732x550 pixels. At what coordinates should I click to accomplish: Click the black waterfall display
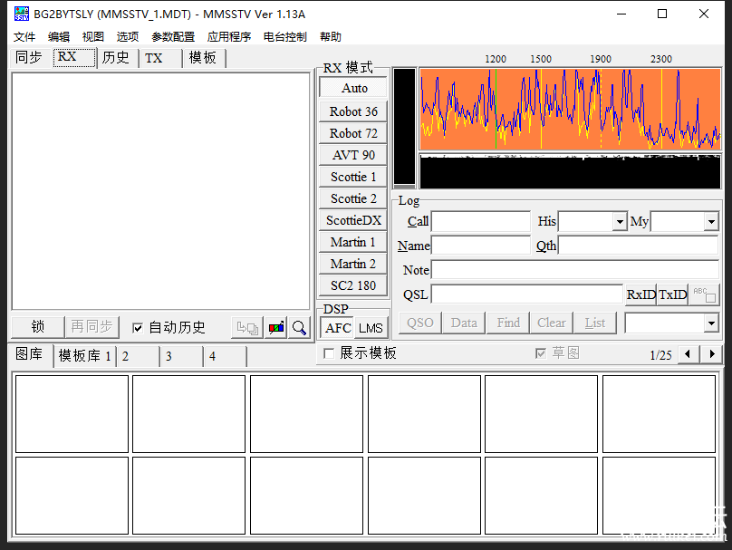pos(570,171)
